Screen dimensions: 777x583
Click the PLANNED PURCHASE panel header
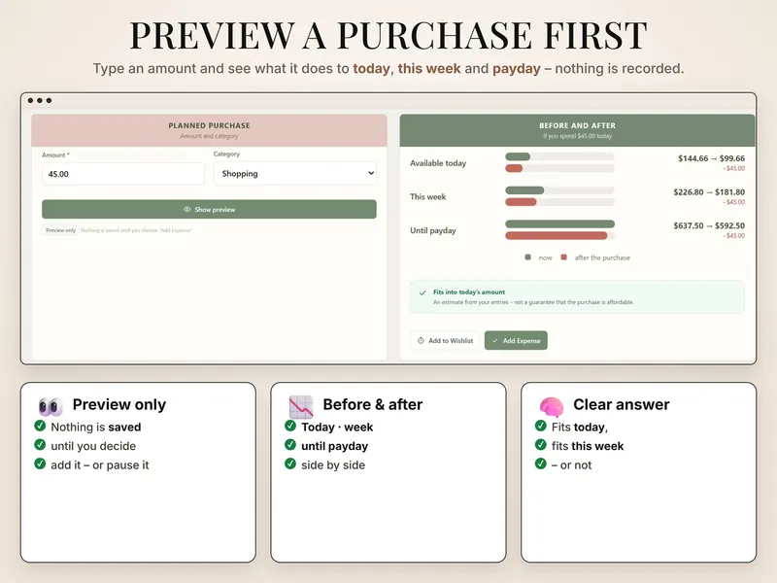[x=209, y=130]
